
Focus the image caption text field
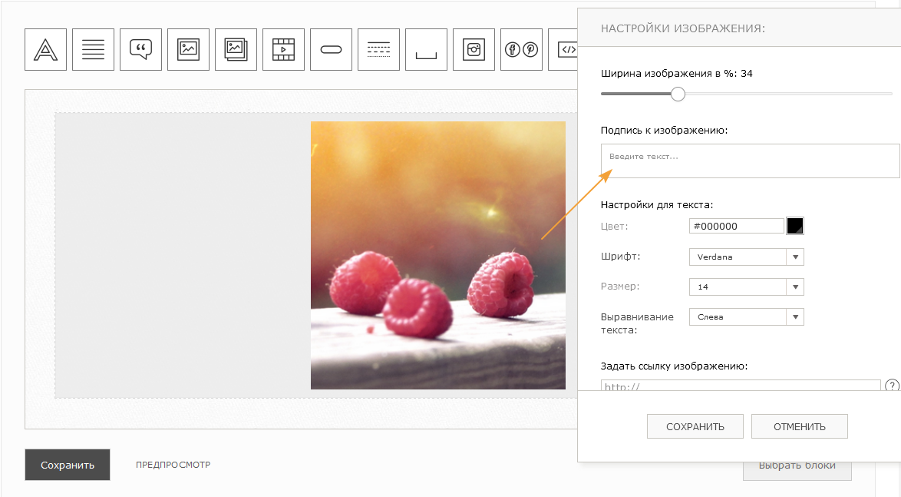click(x=750, y=161)
